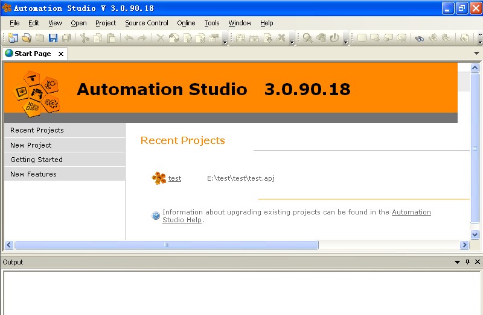
Task: Click the vertical scrollbar up arrow
Action: pyautogui.click(x=475, y=67)
